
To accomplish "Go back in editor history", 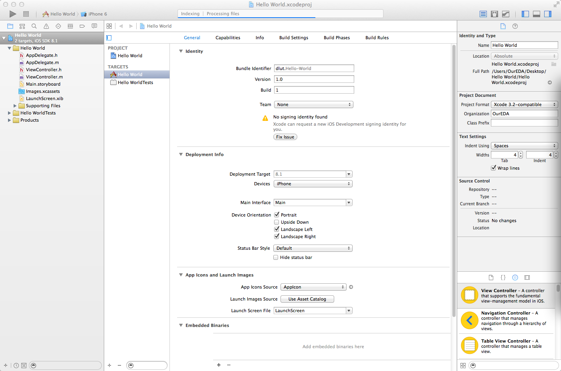I will 121,26.
